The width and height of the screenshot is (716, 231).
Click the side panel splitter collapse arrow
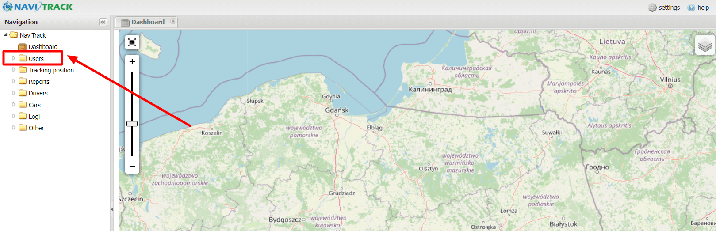(112, 209)
